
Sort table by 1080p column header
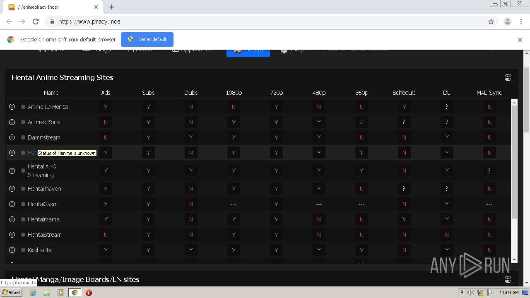pyautogui.click(x=234, y=93)
